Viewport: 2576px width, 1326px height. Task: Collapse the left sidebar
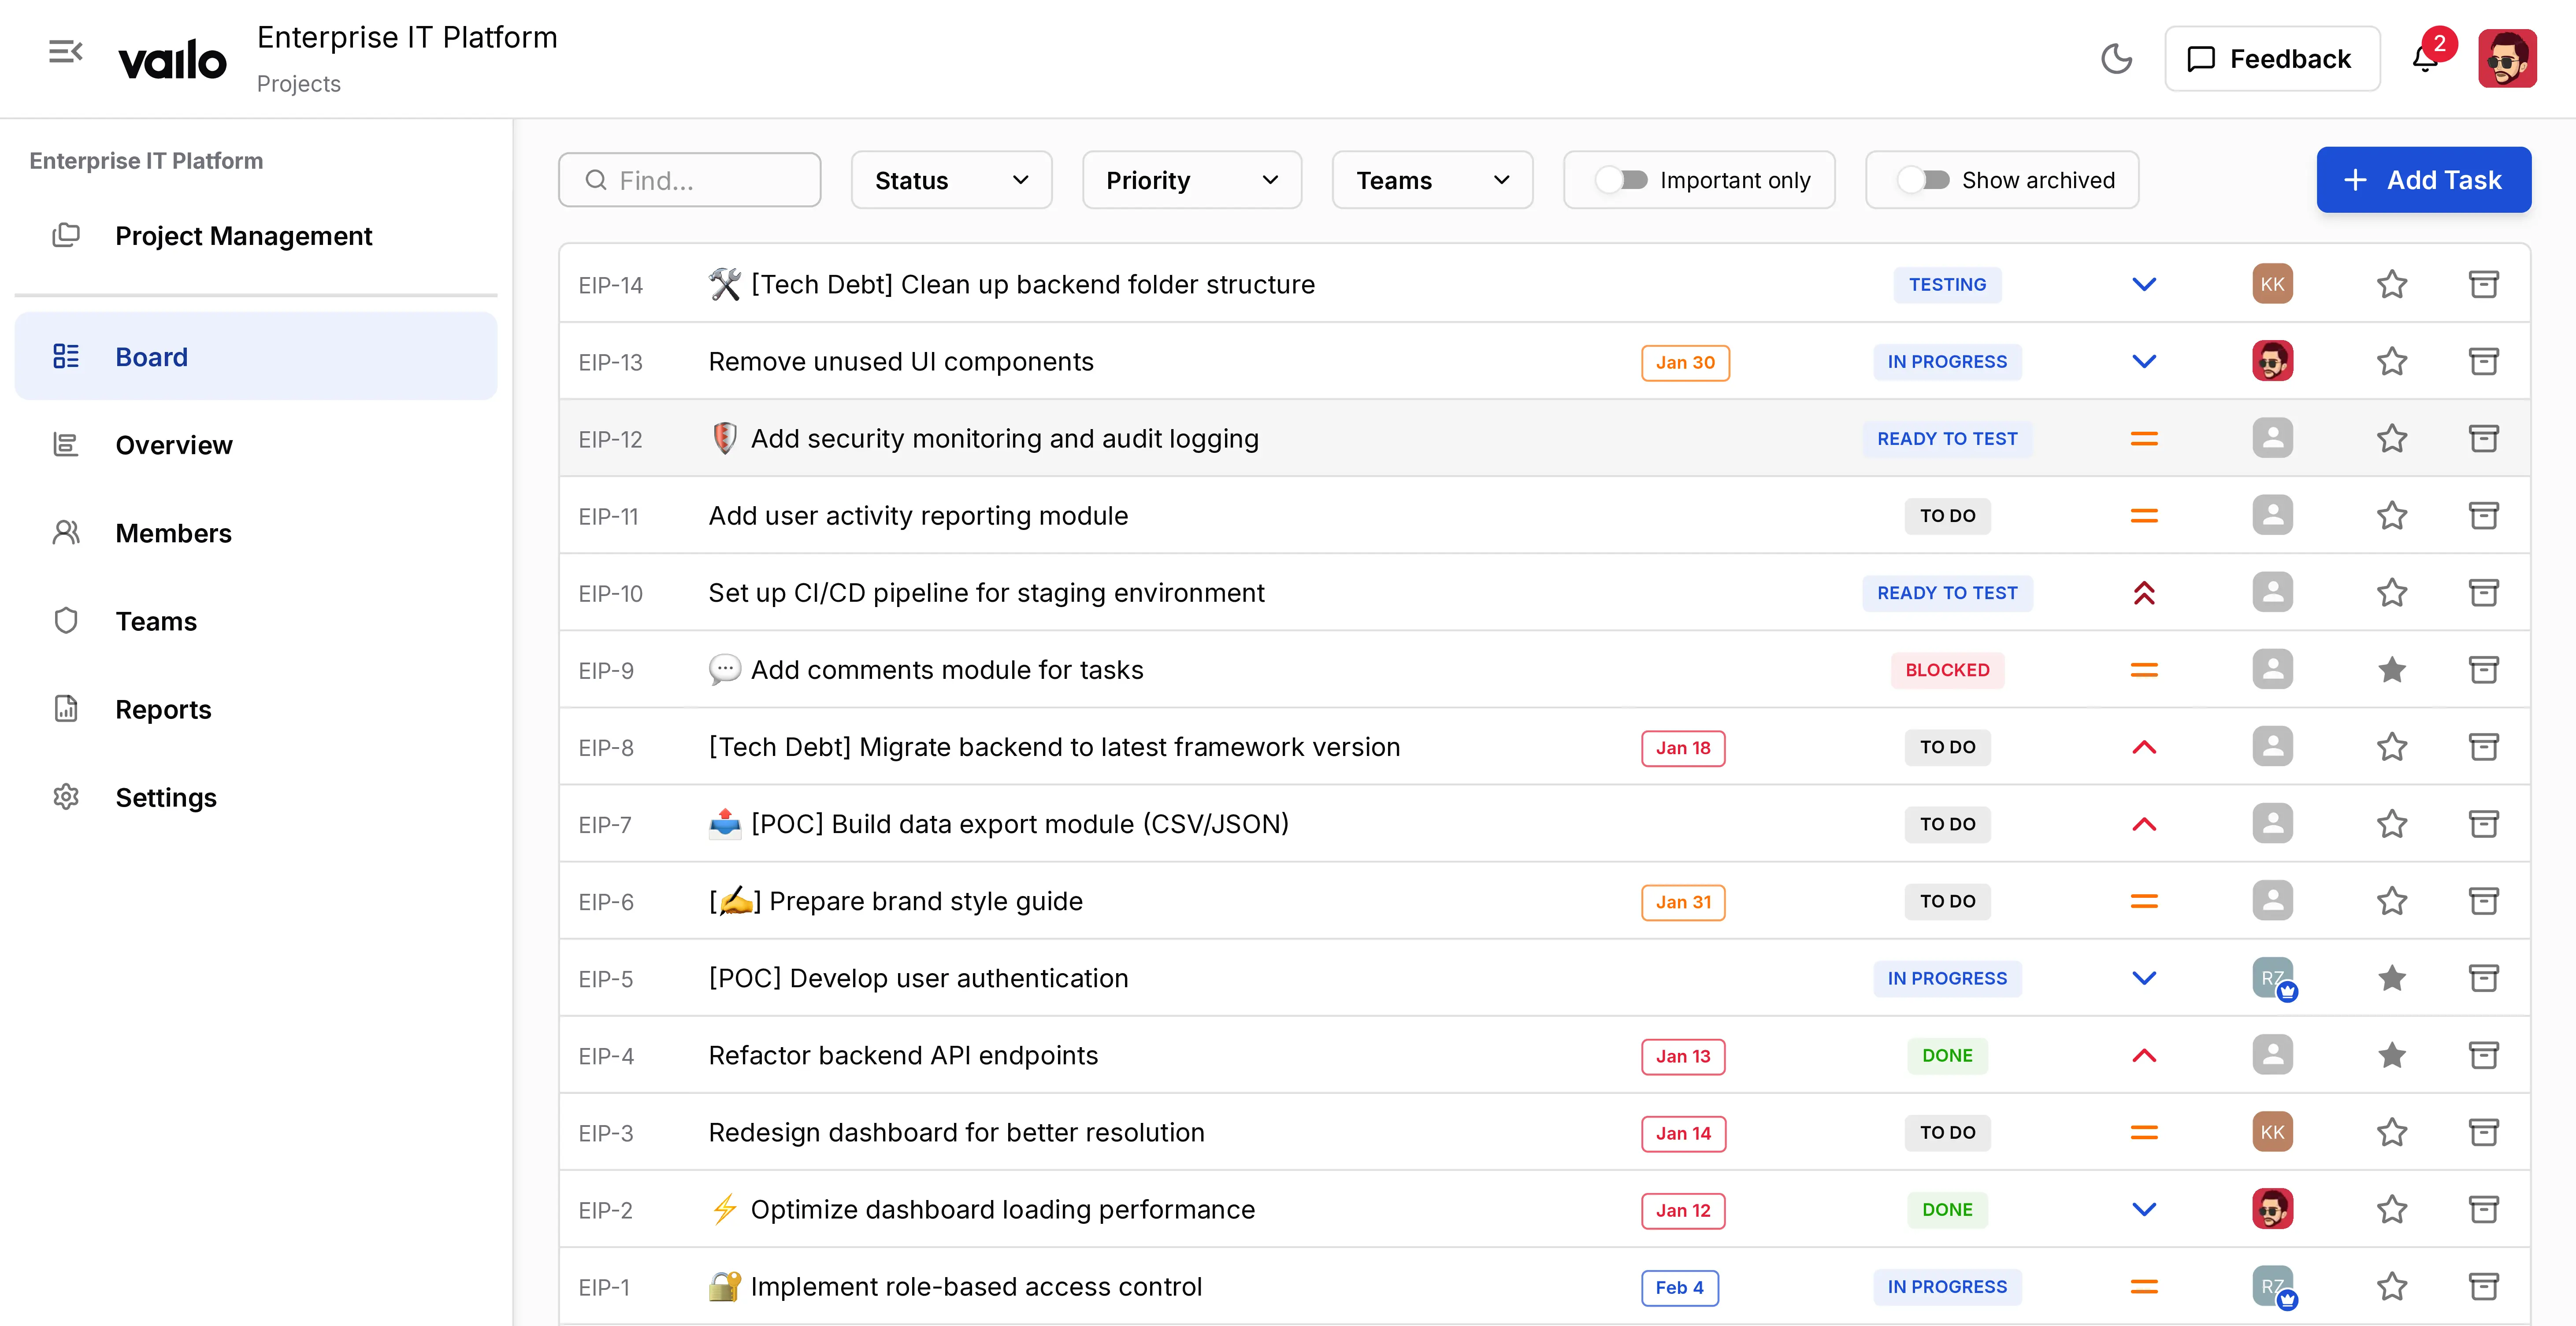click(65, 51)
